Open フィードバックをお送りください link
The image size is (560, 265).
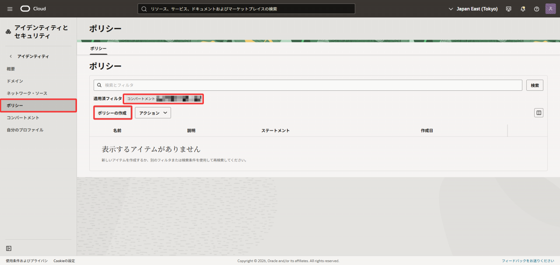tap(528, 261)
